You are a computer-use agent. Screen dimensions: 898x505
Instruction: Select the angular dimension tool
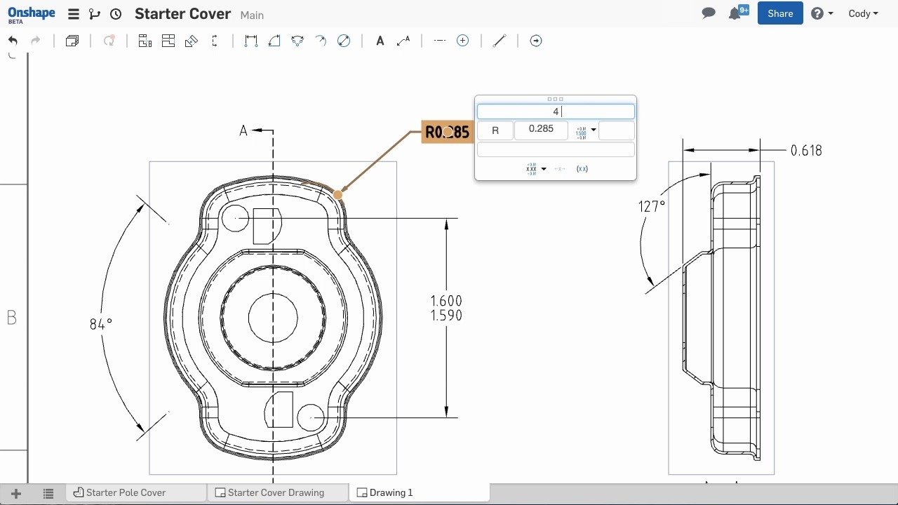tap(274, 41)
